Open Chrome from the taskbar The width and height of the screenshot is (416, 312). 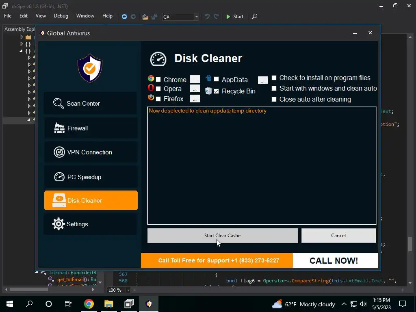pos(89,304)
